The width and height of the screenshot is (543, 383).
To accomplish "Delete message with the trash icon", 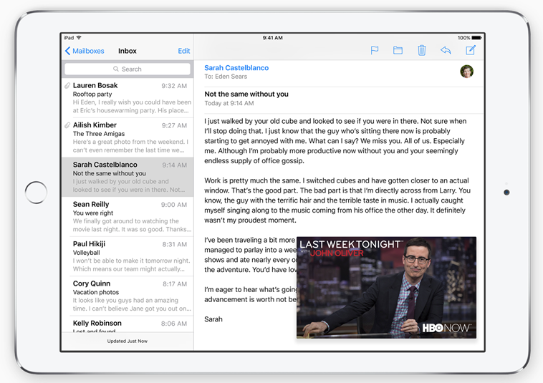I will 422,50.
